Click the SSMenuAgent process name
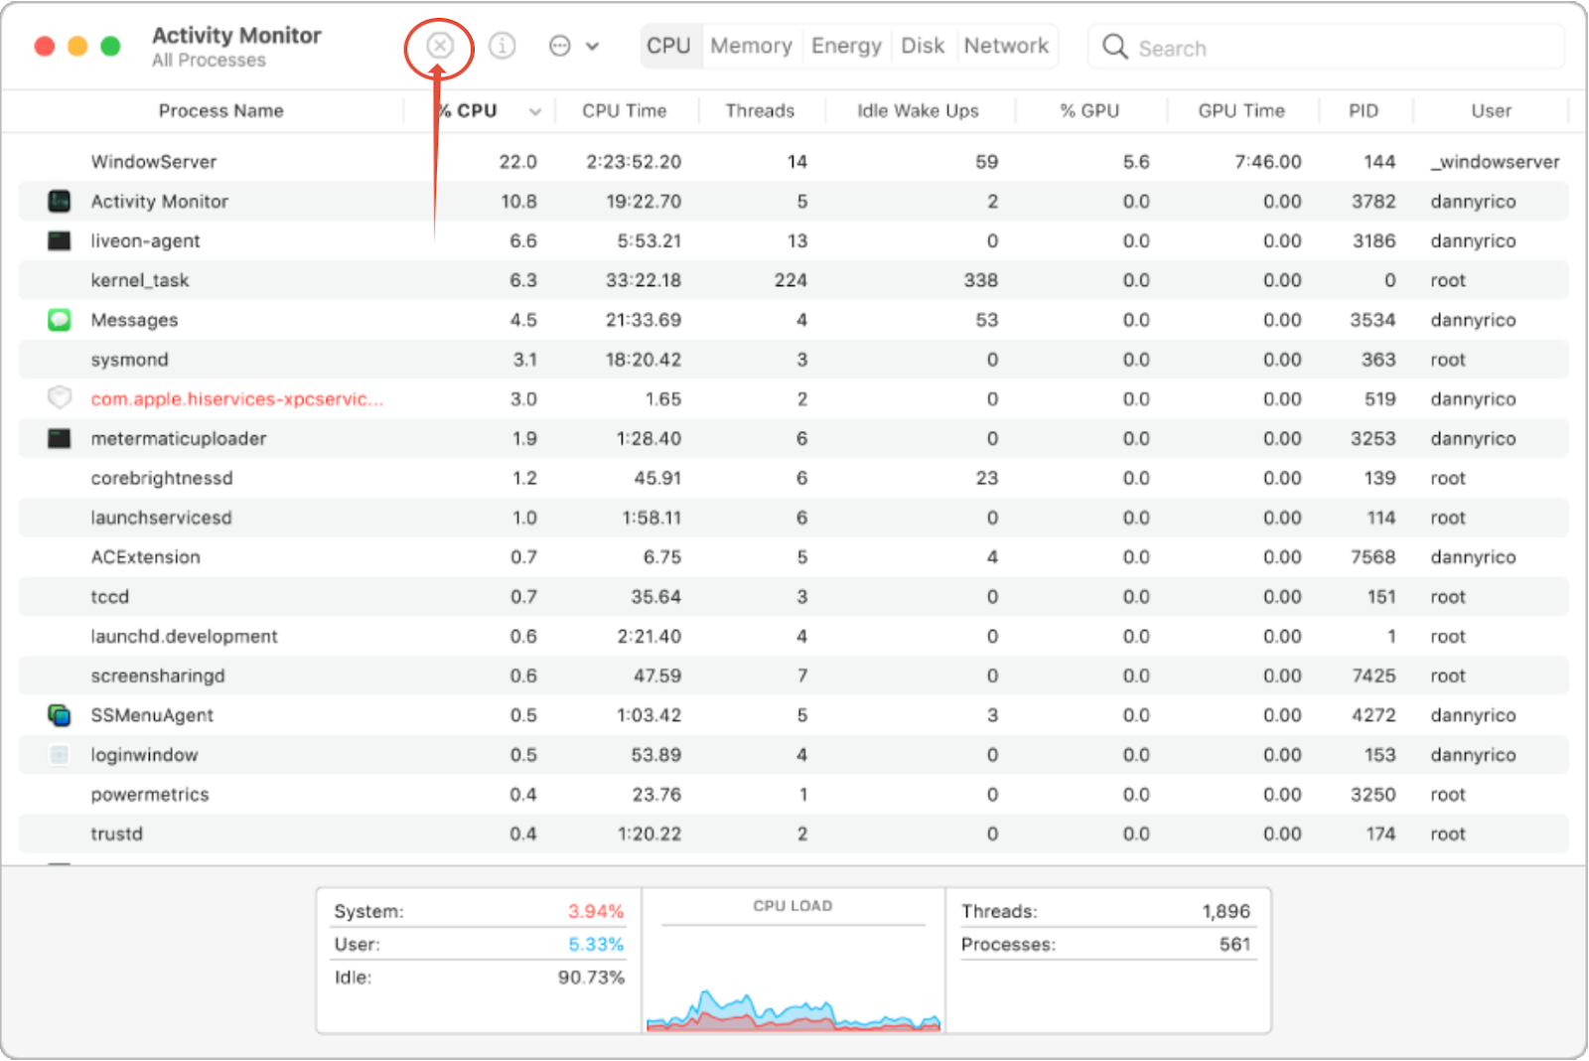1589x1061 pixels. [x=152, y=715]
